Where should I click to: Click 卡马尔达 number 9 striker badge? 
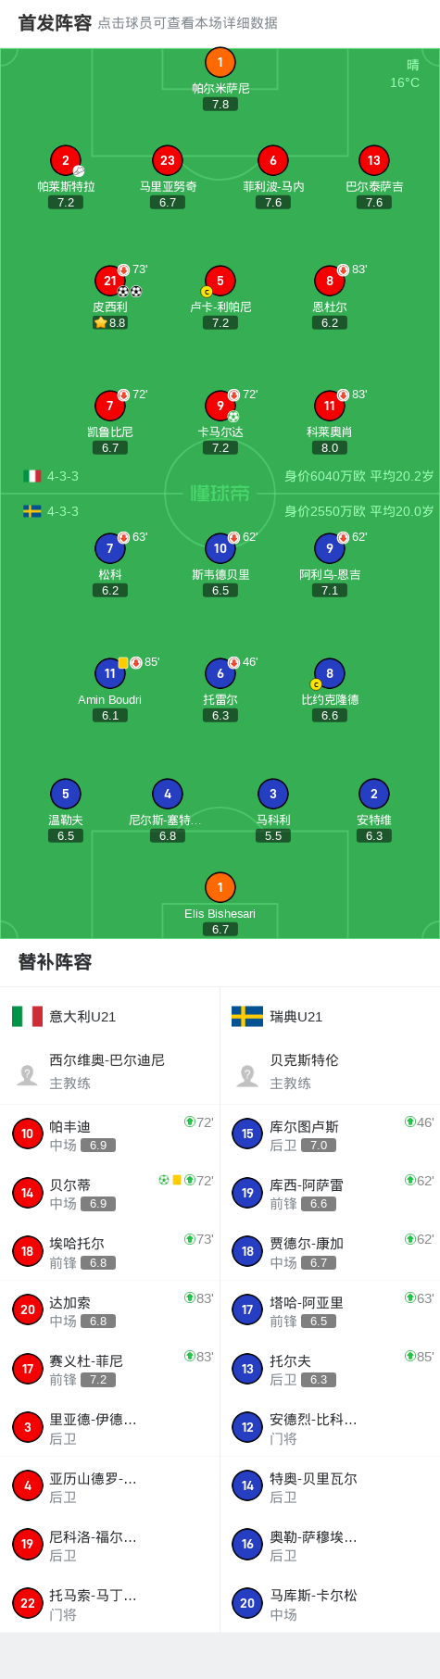pyautogui.click(x=220, y=406)
